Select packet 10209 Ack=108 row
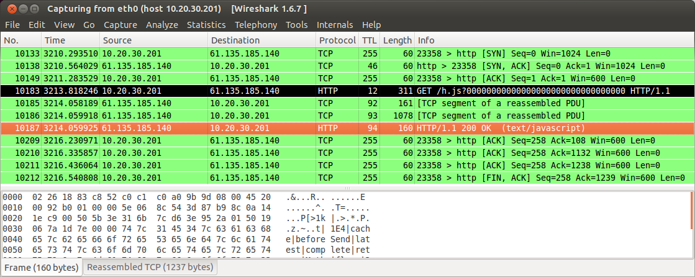 tap(348, 140)
